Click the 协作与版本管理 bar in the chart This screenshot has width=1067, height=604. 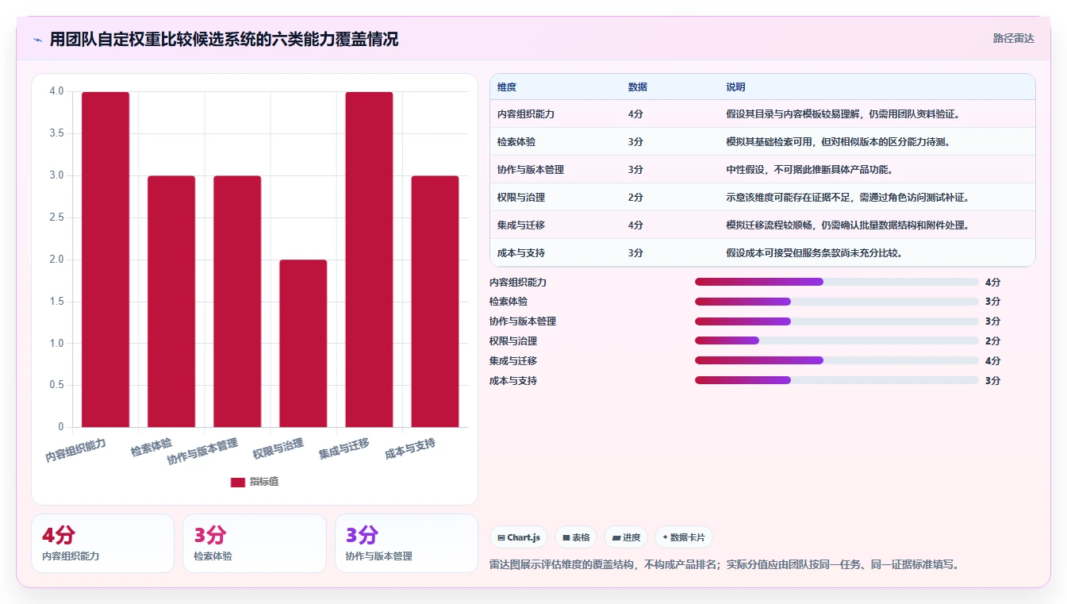click(237, 302)
